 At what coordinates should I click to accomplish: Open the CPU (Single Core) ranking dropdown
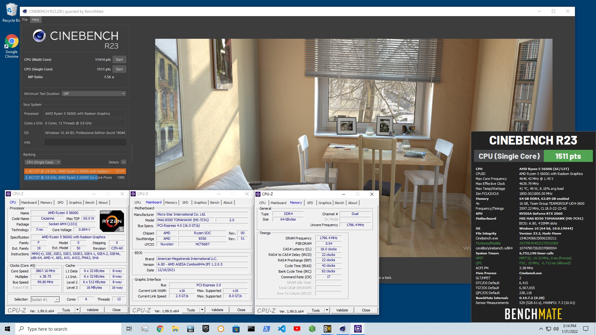43,162
